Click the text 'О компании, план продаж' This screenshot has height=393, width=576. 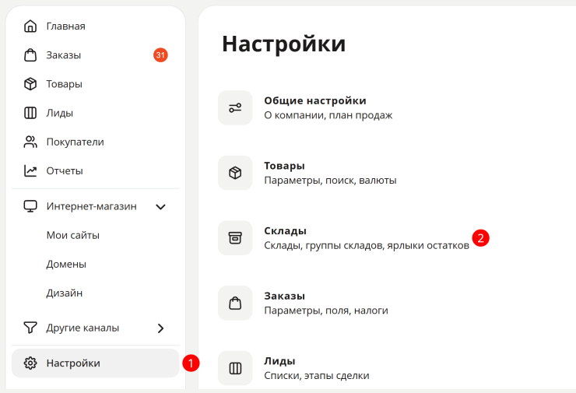tap(328, 115)
